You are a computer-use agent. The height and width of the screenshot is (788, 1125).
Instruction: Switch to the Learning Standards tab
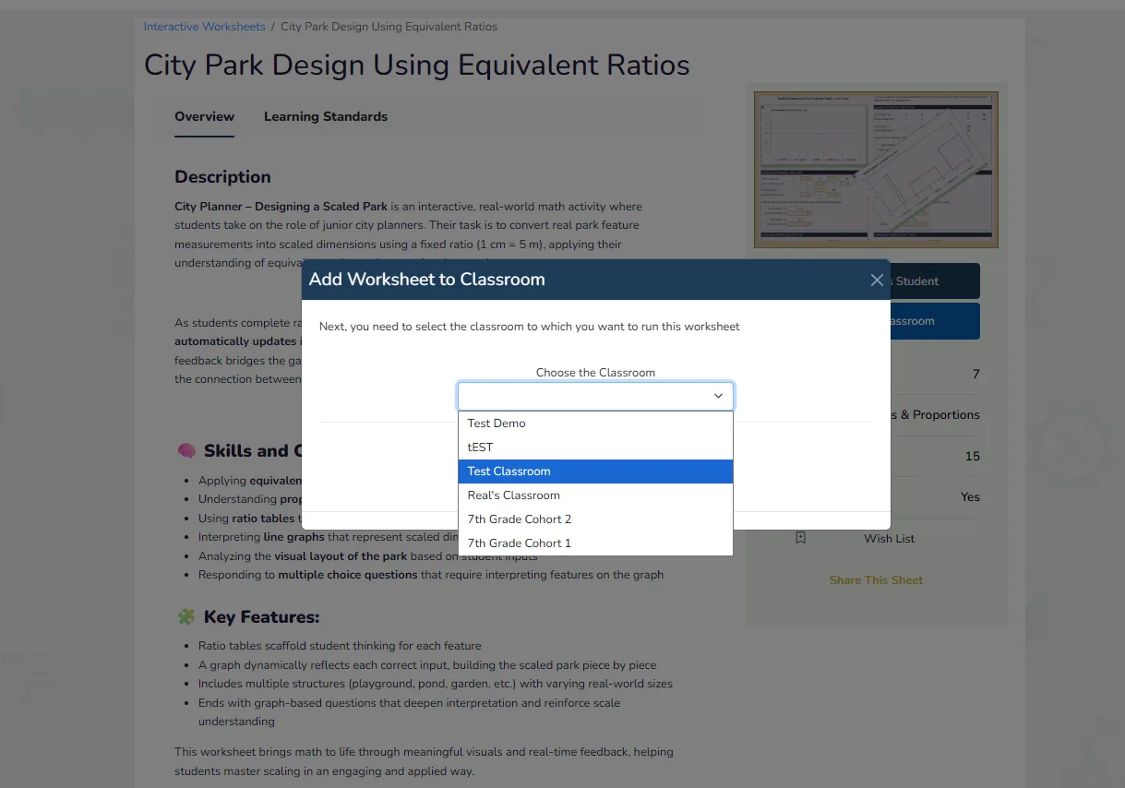325,117
